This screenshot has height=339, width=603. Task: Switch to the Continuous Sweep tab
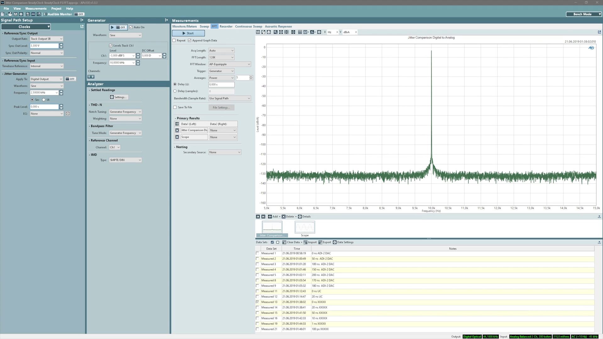click(248, 26)
